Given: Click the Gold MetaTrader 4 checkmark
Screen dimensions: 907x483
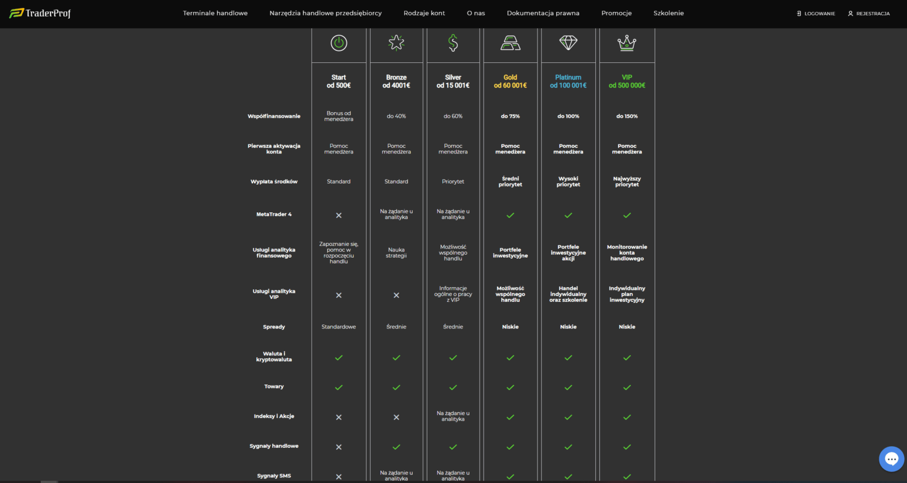Looking at the screenshot, I should 510,215.
